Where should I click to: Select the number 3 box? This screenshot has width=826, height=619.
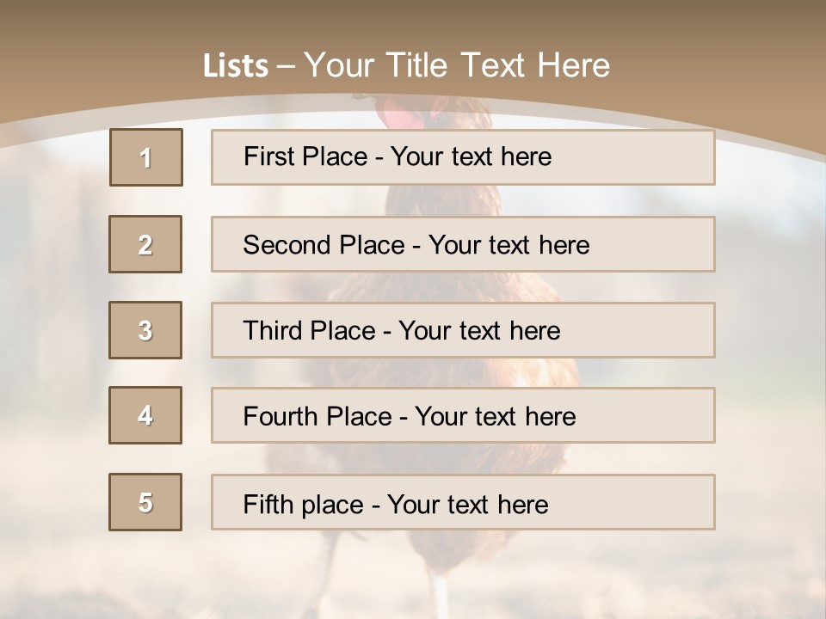point(145,330)
